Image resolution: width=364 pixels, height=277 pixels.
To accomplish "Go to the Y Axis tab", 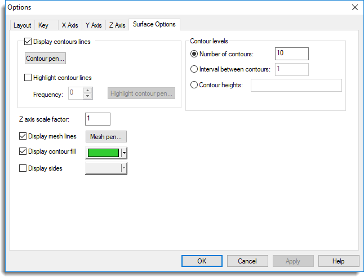I will [x=94, y=25].
